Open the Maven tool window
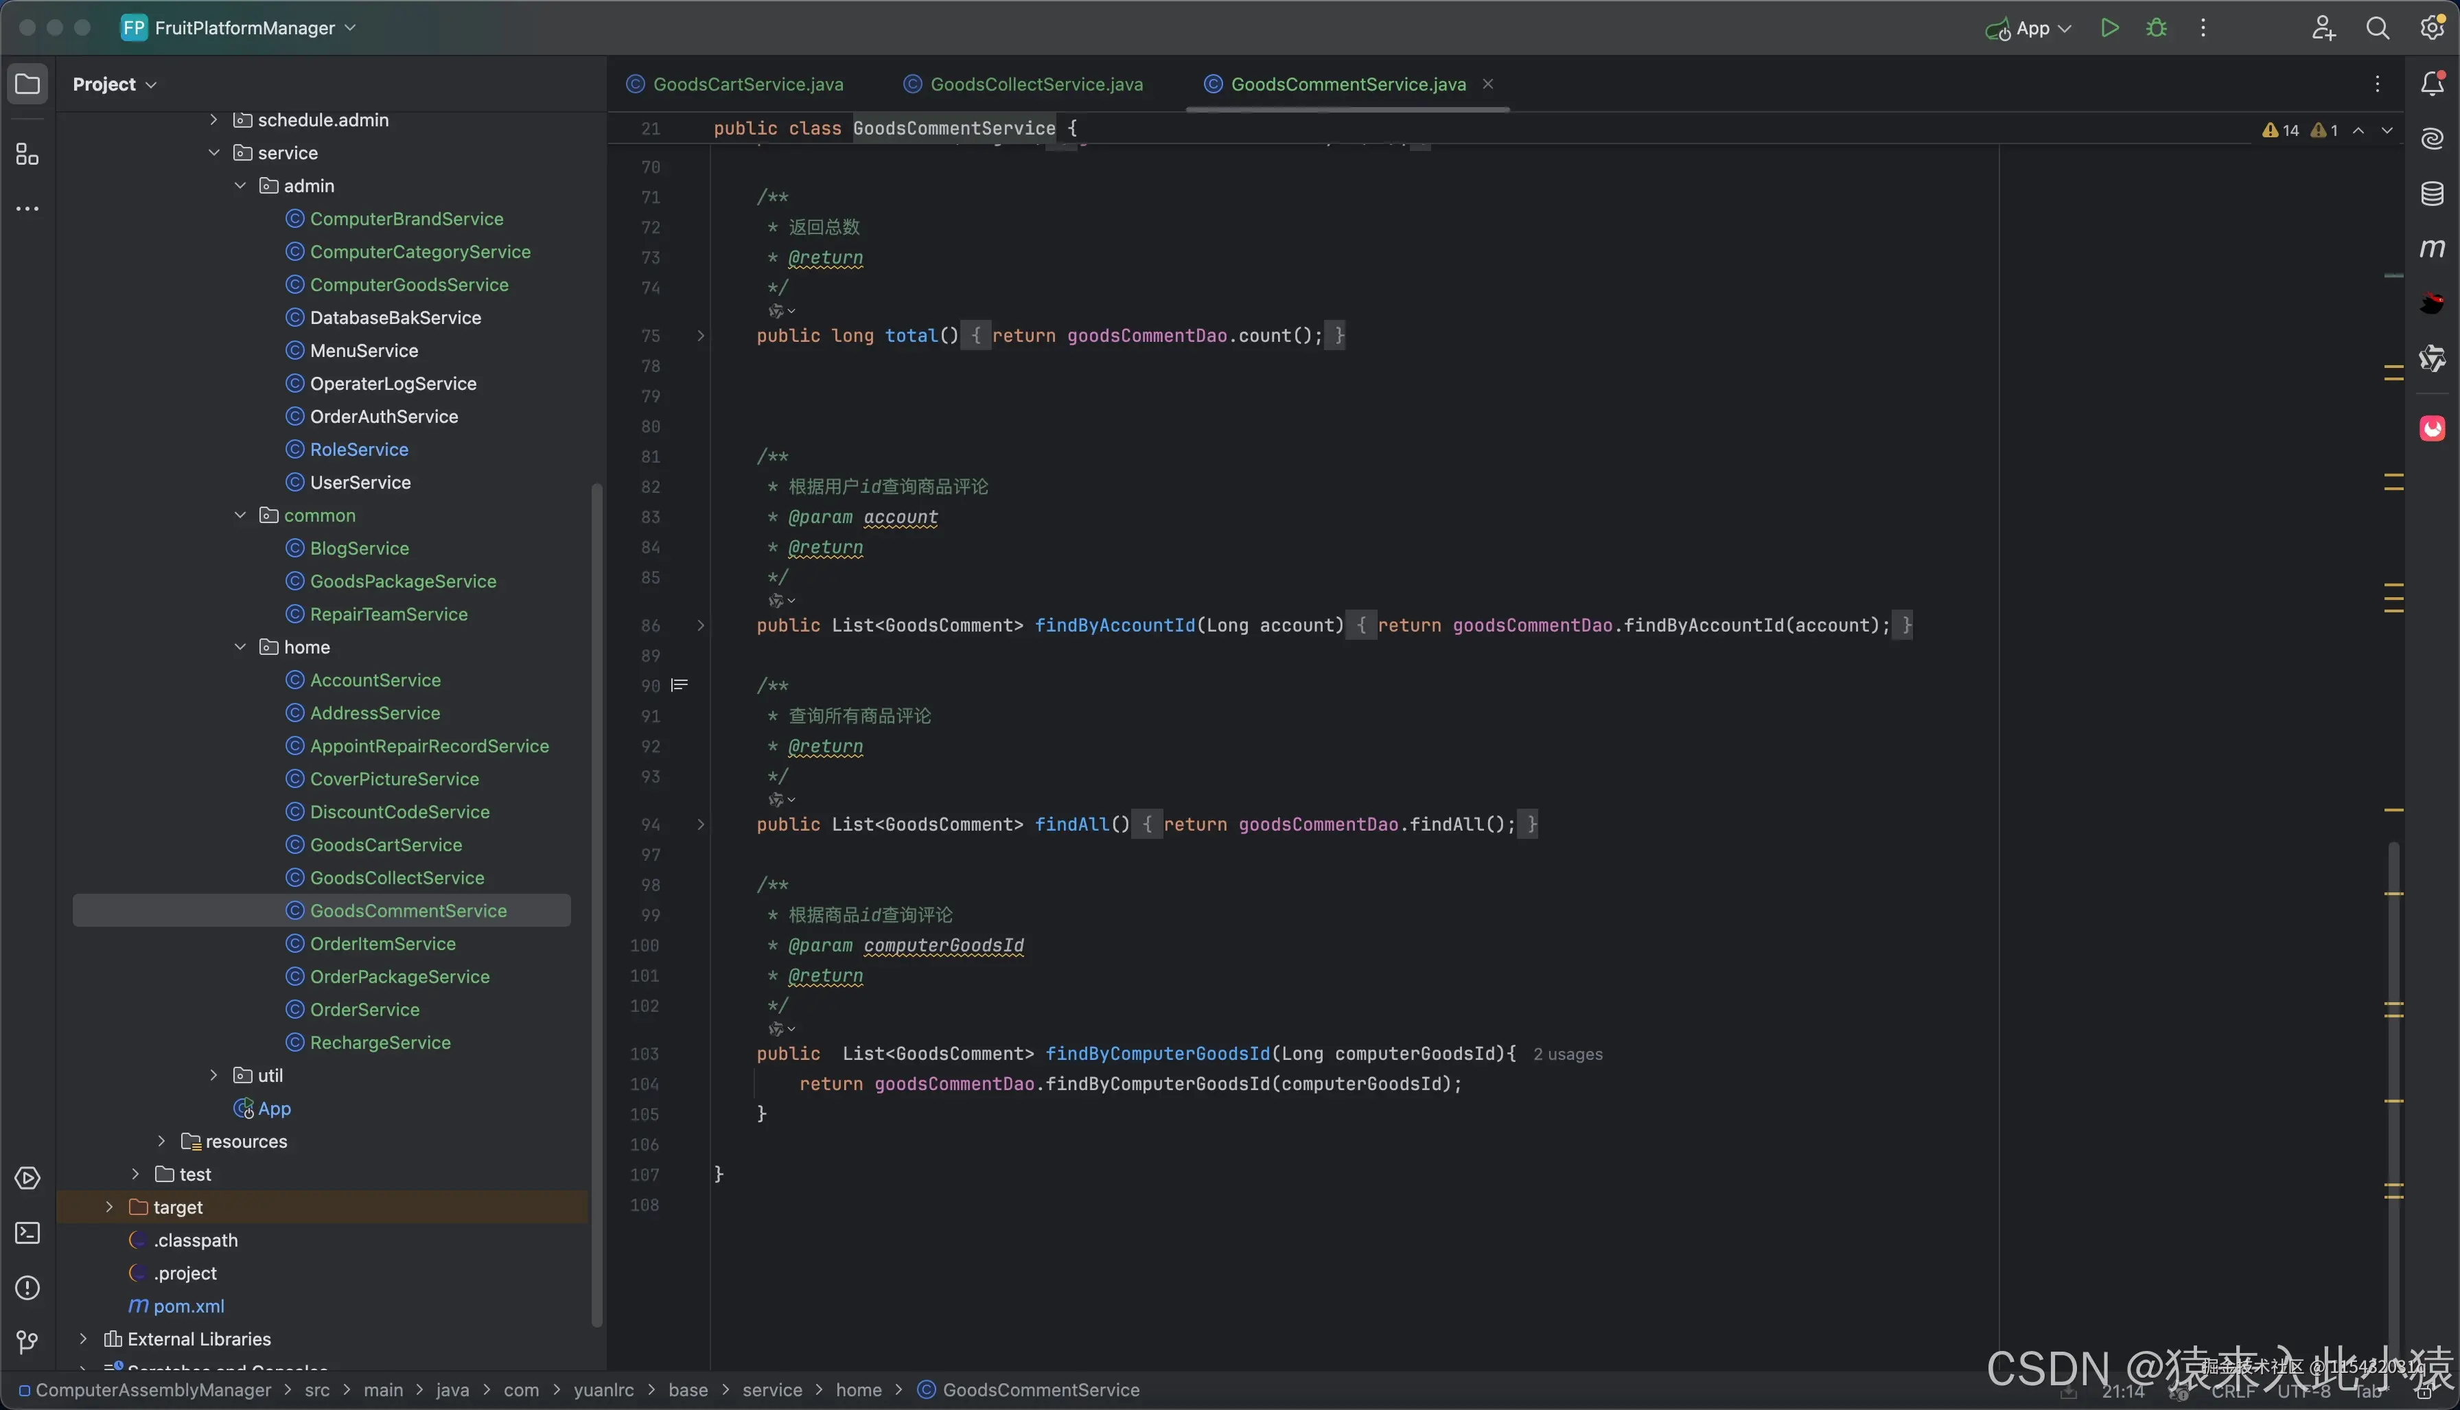Image resolution: width=2460 pixels, height=1410 pixels. click(2432, 249)
